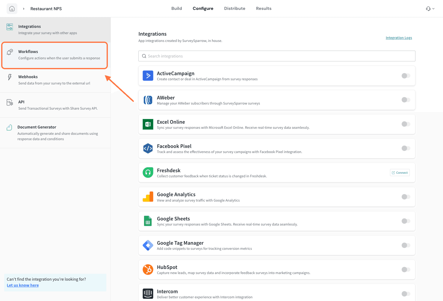443x301 pixels.
Task: Toggle on Google Analytics integration
Action: [x=406, y=197]
